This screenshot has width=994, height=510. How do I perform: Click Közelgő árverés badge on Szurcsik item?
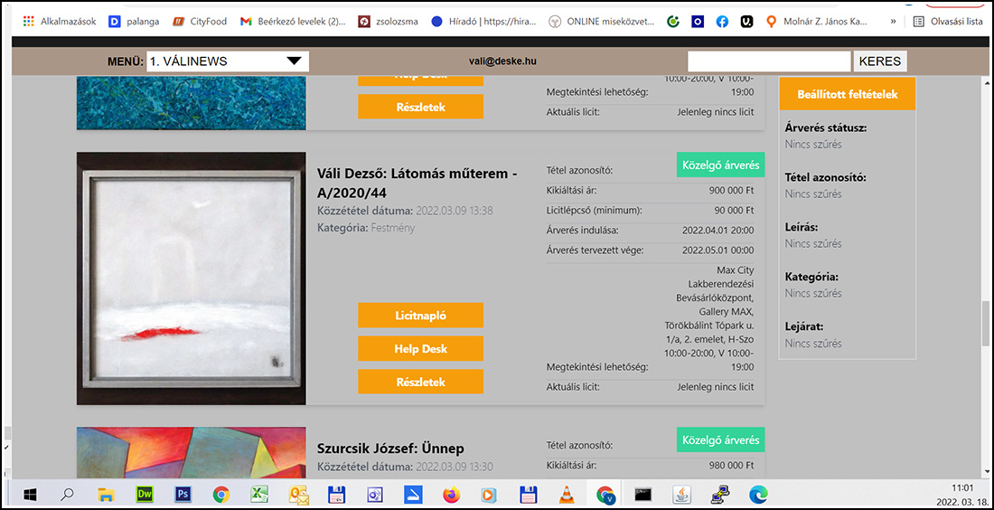(721, 439)
